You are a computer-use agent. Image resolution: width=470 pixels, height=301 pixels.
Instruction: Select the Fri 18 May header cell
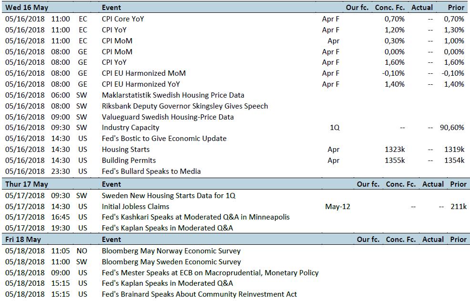coord(23,240)
